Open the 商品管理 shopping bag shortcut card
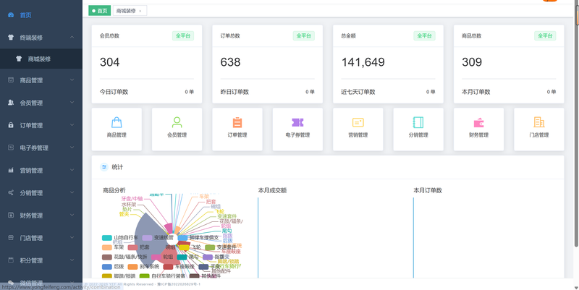The width and height of the screenshot is (579, 290). point(117,129)
